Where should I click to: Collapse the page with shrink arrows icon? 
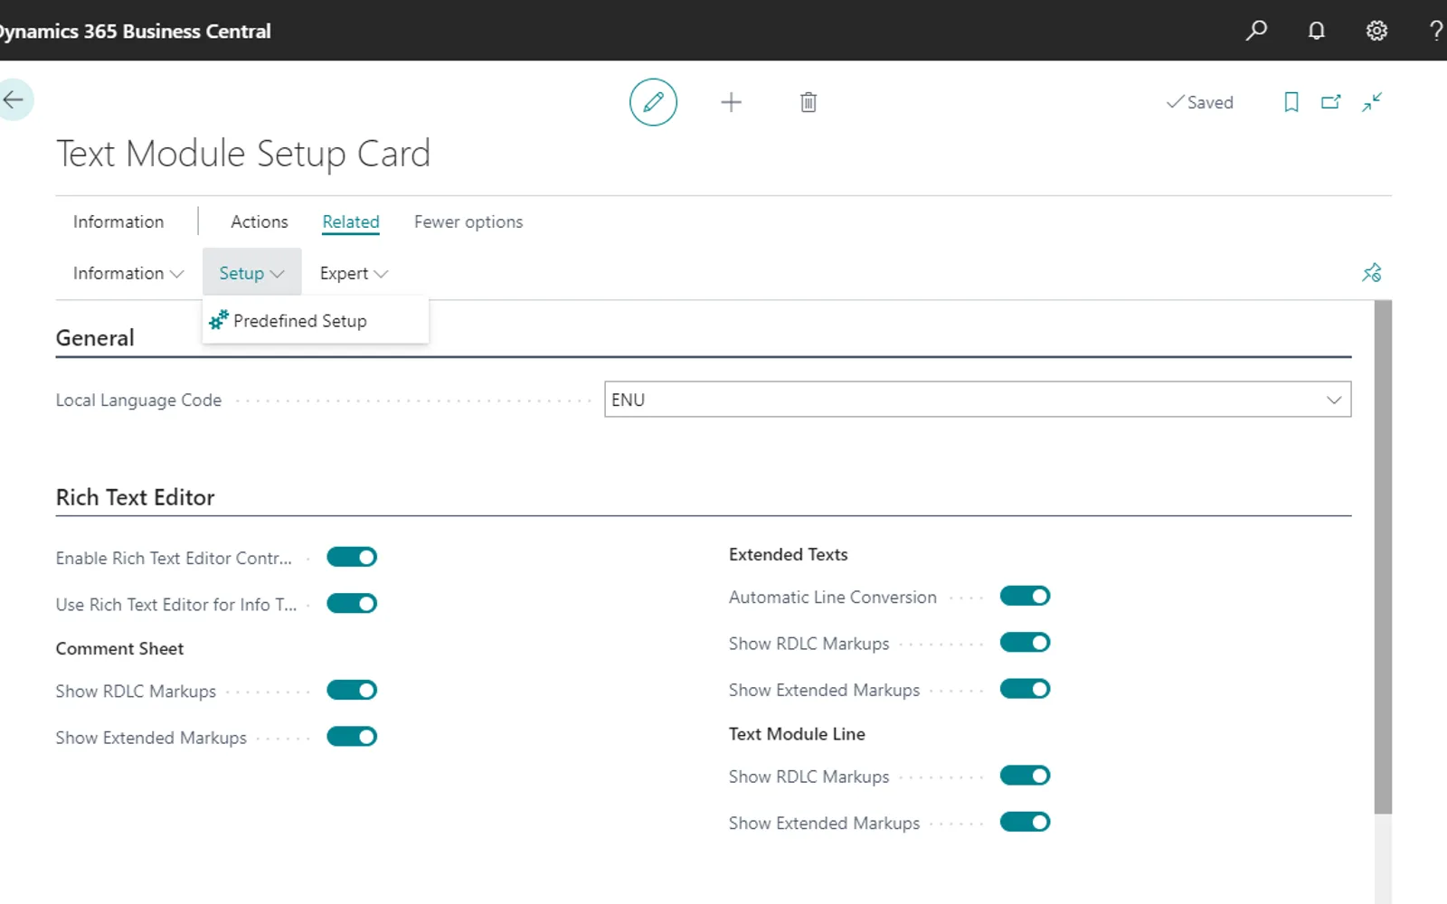[x=1372, y=102]
